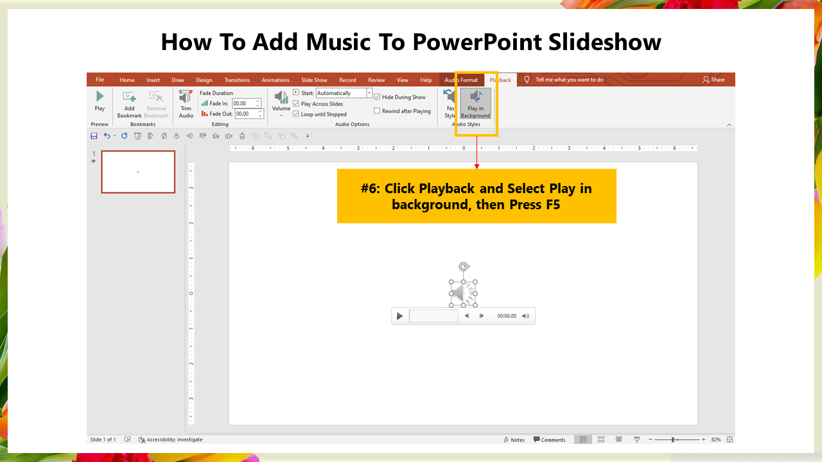Click the Fit slide to window icon
Image resolution: width=822 pixels, height=462 pixels.
(x=730, y=440)
